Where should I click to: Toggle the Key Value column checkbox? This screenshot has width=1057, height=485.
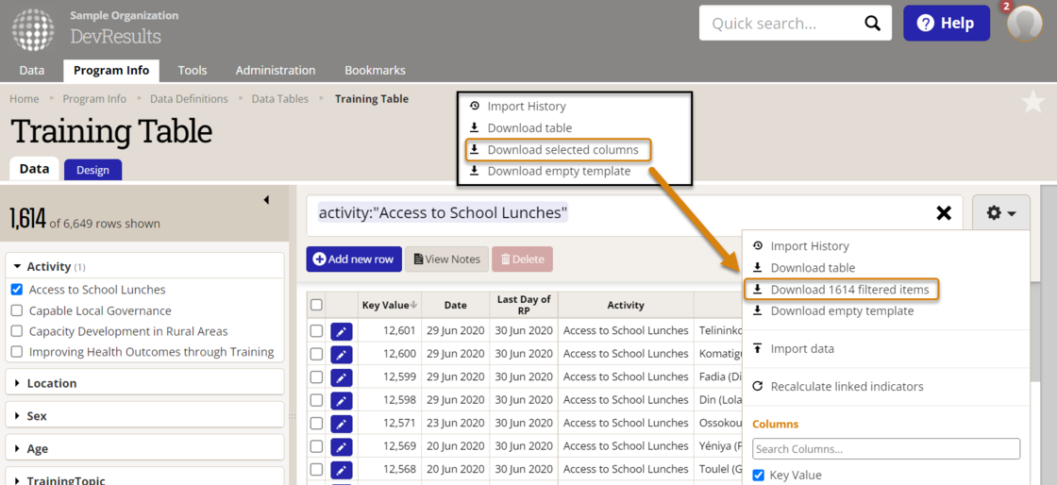pyautogui.click(x=758, y=475)
